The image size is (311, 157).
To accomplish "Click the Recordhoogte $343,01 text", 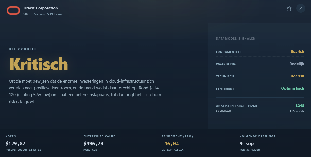I will 23,150.
